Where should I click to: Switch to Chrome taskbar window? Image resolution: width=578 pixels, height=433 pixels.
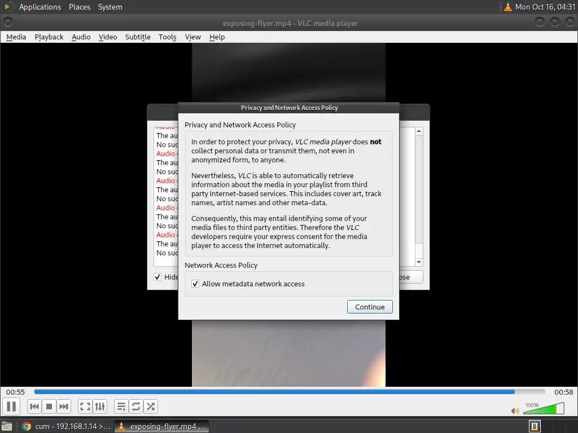click(x=67, y=426)
